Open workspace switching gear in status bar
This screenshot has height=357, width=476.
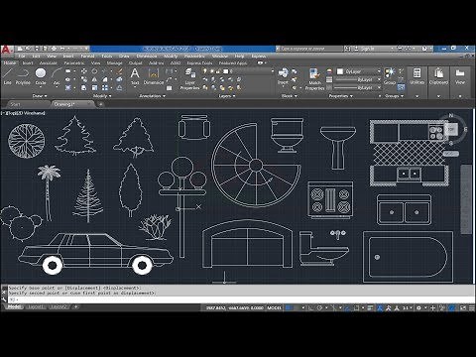[x=418, y=307]
